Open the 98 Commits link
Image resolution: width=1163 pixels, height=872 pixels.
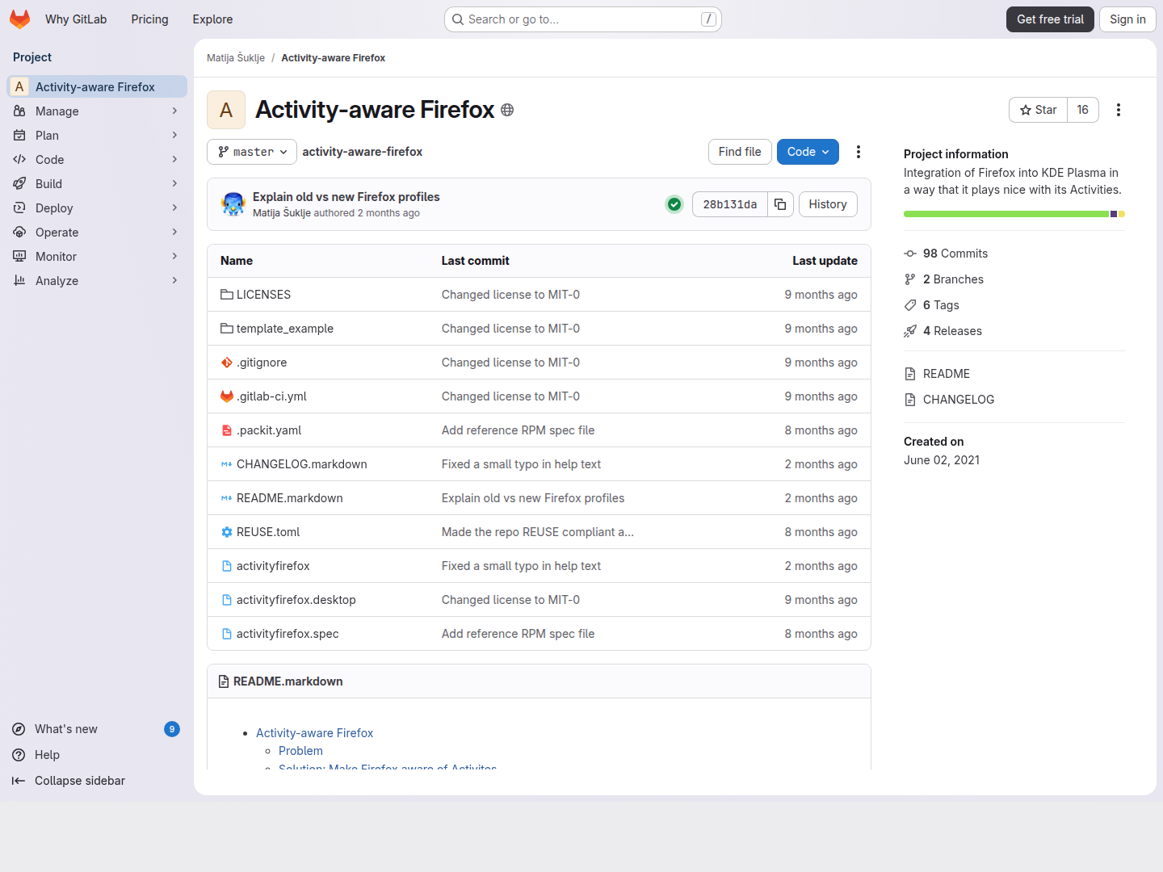[955, 254]
